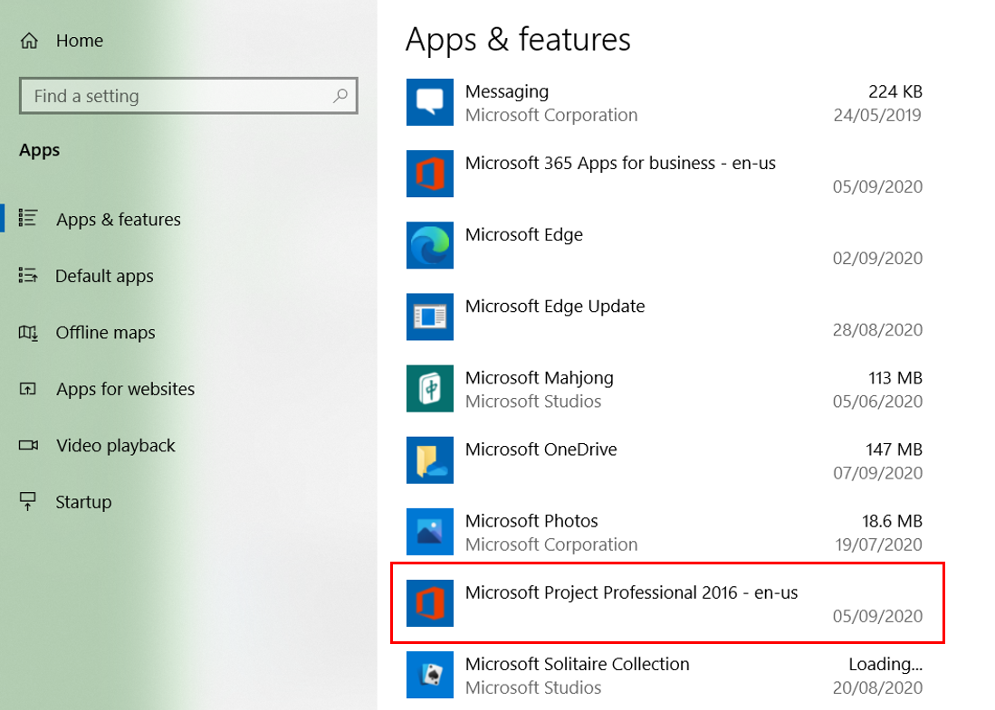
Task: Click the Microsoft 365 Apps Office icon
Action: 430,174
